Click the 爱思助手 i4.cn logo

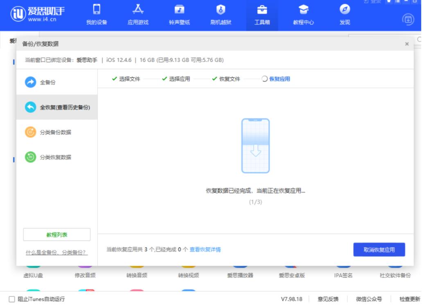pyautogui.click(x=38, y=15)
